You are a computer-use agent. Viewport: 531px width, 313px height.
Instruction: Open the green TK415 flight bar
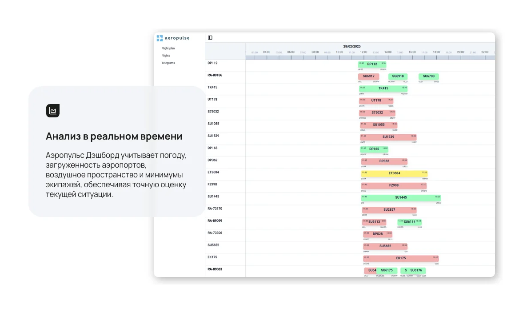(x=383, y=88)
